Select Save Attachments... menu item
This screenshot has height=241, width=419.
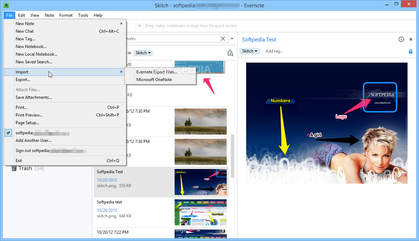point(65,97)
